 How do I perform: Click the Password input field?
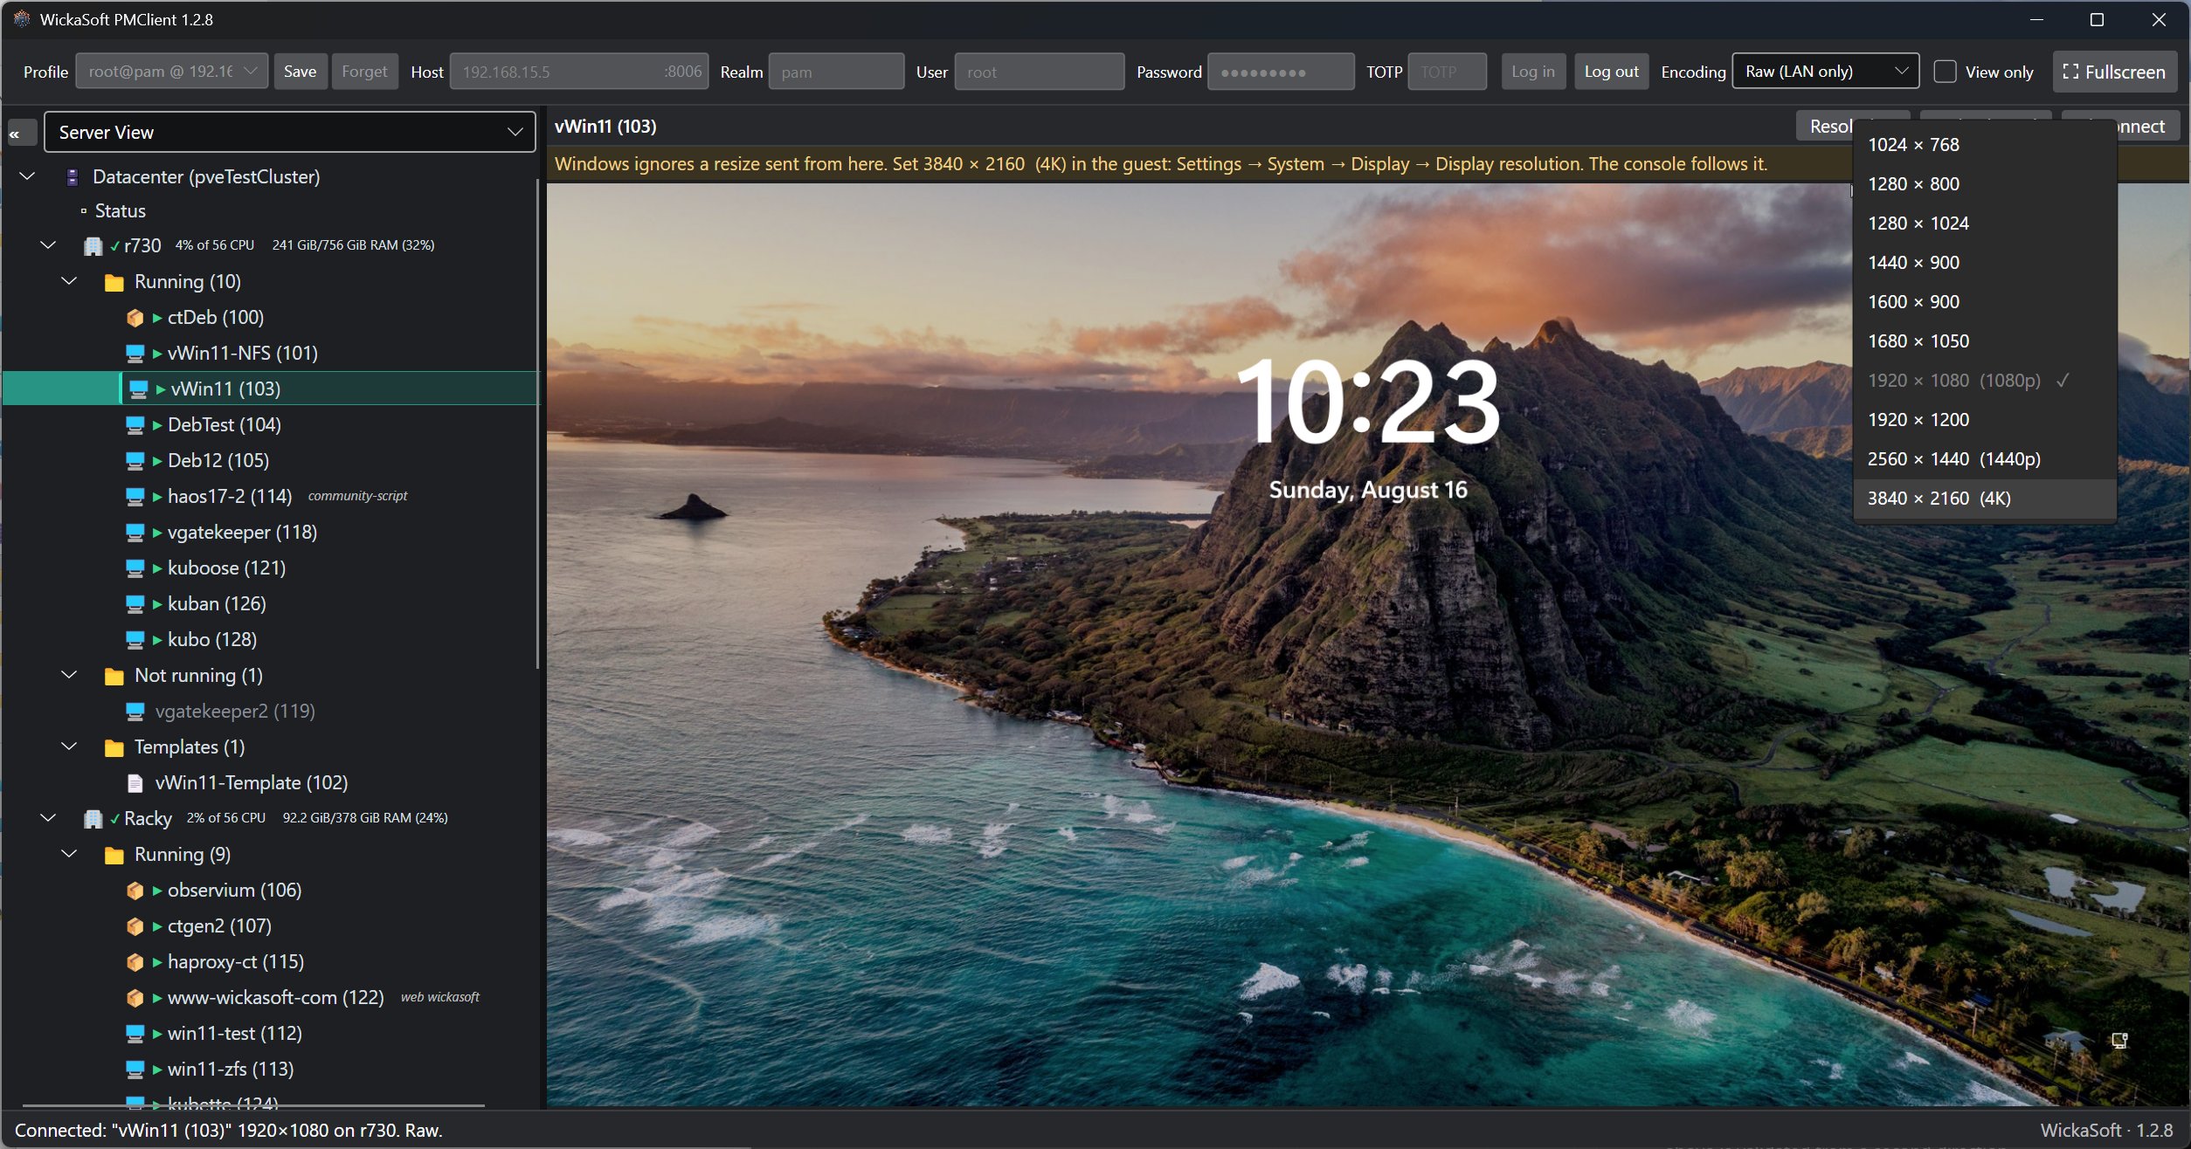[1281, 72]
